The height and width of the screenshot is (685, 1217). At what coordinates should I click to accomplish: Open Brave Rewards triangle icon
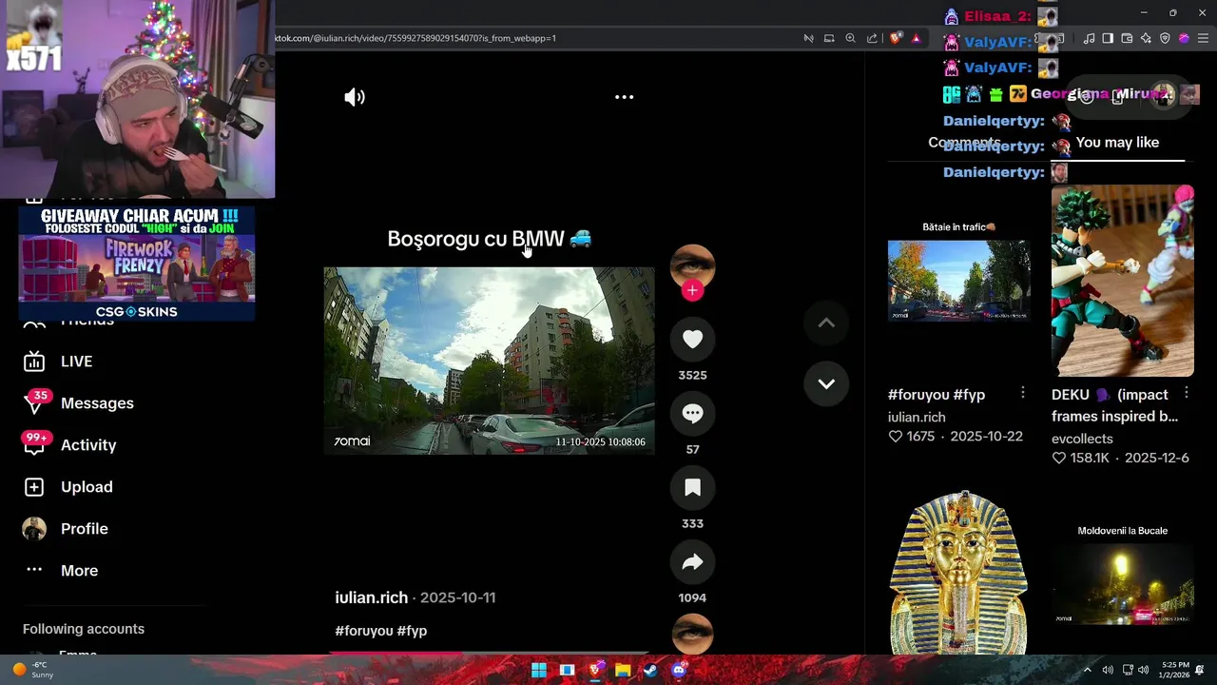coord(916,38)
